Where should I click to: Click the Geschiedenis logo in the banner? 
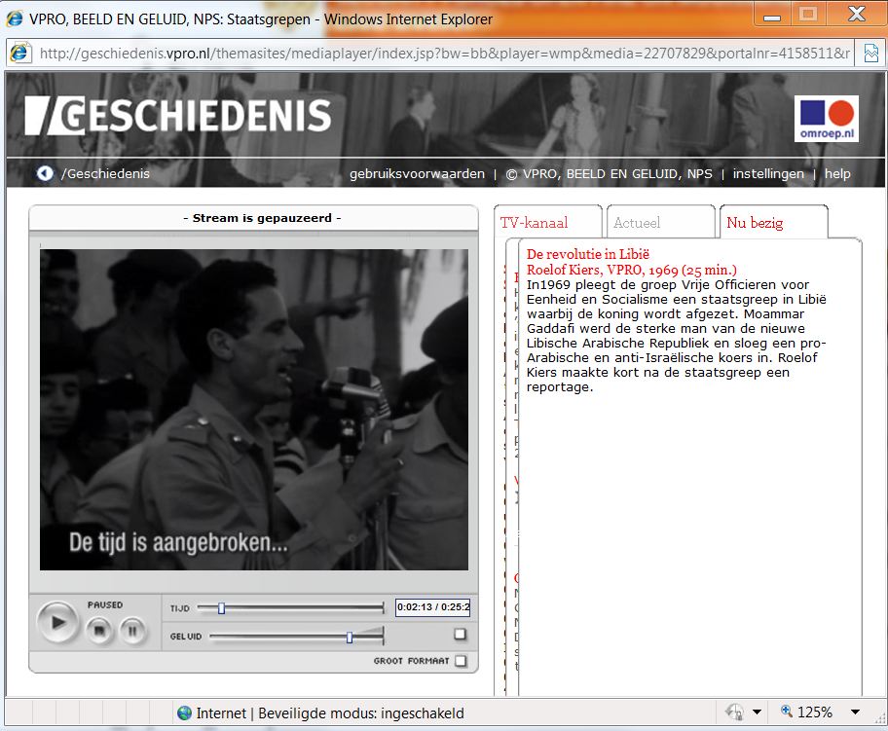pos(178,116)
